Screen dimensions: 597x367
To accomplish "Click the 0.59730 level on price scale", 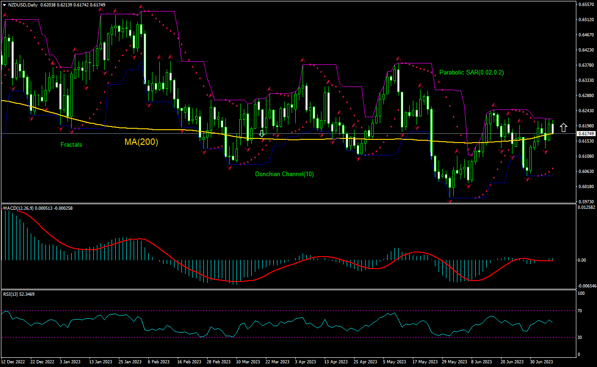I will tap(586, 201).
